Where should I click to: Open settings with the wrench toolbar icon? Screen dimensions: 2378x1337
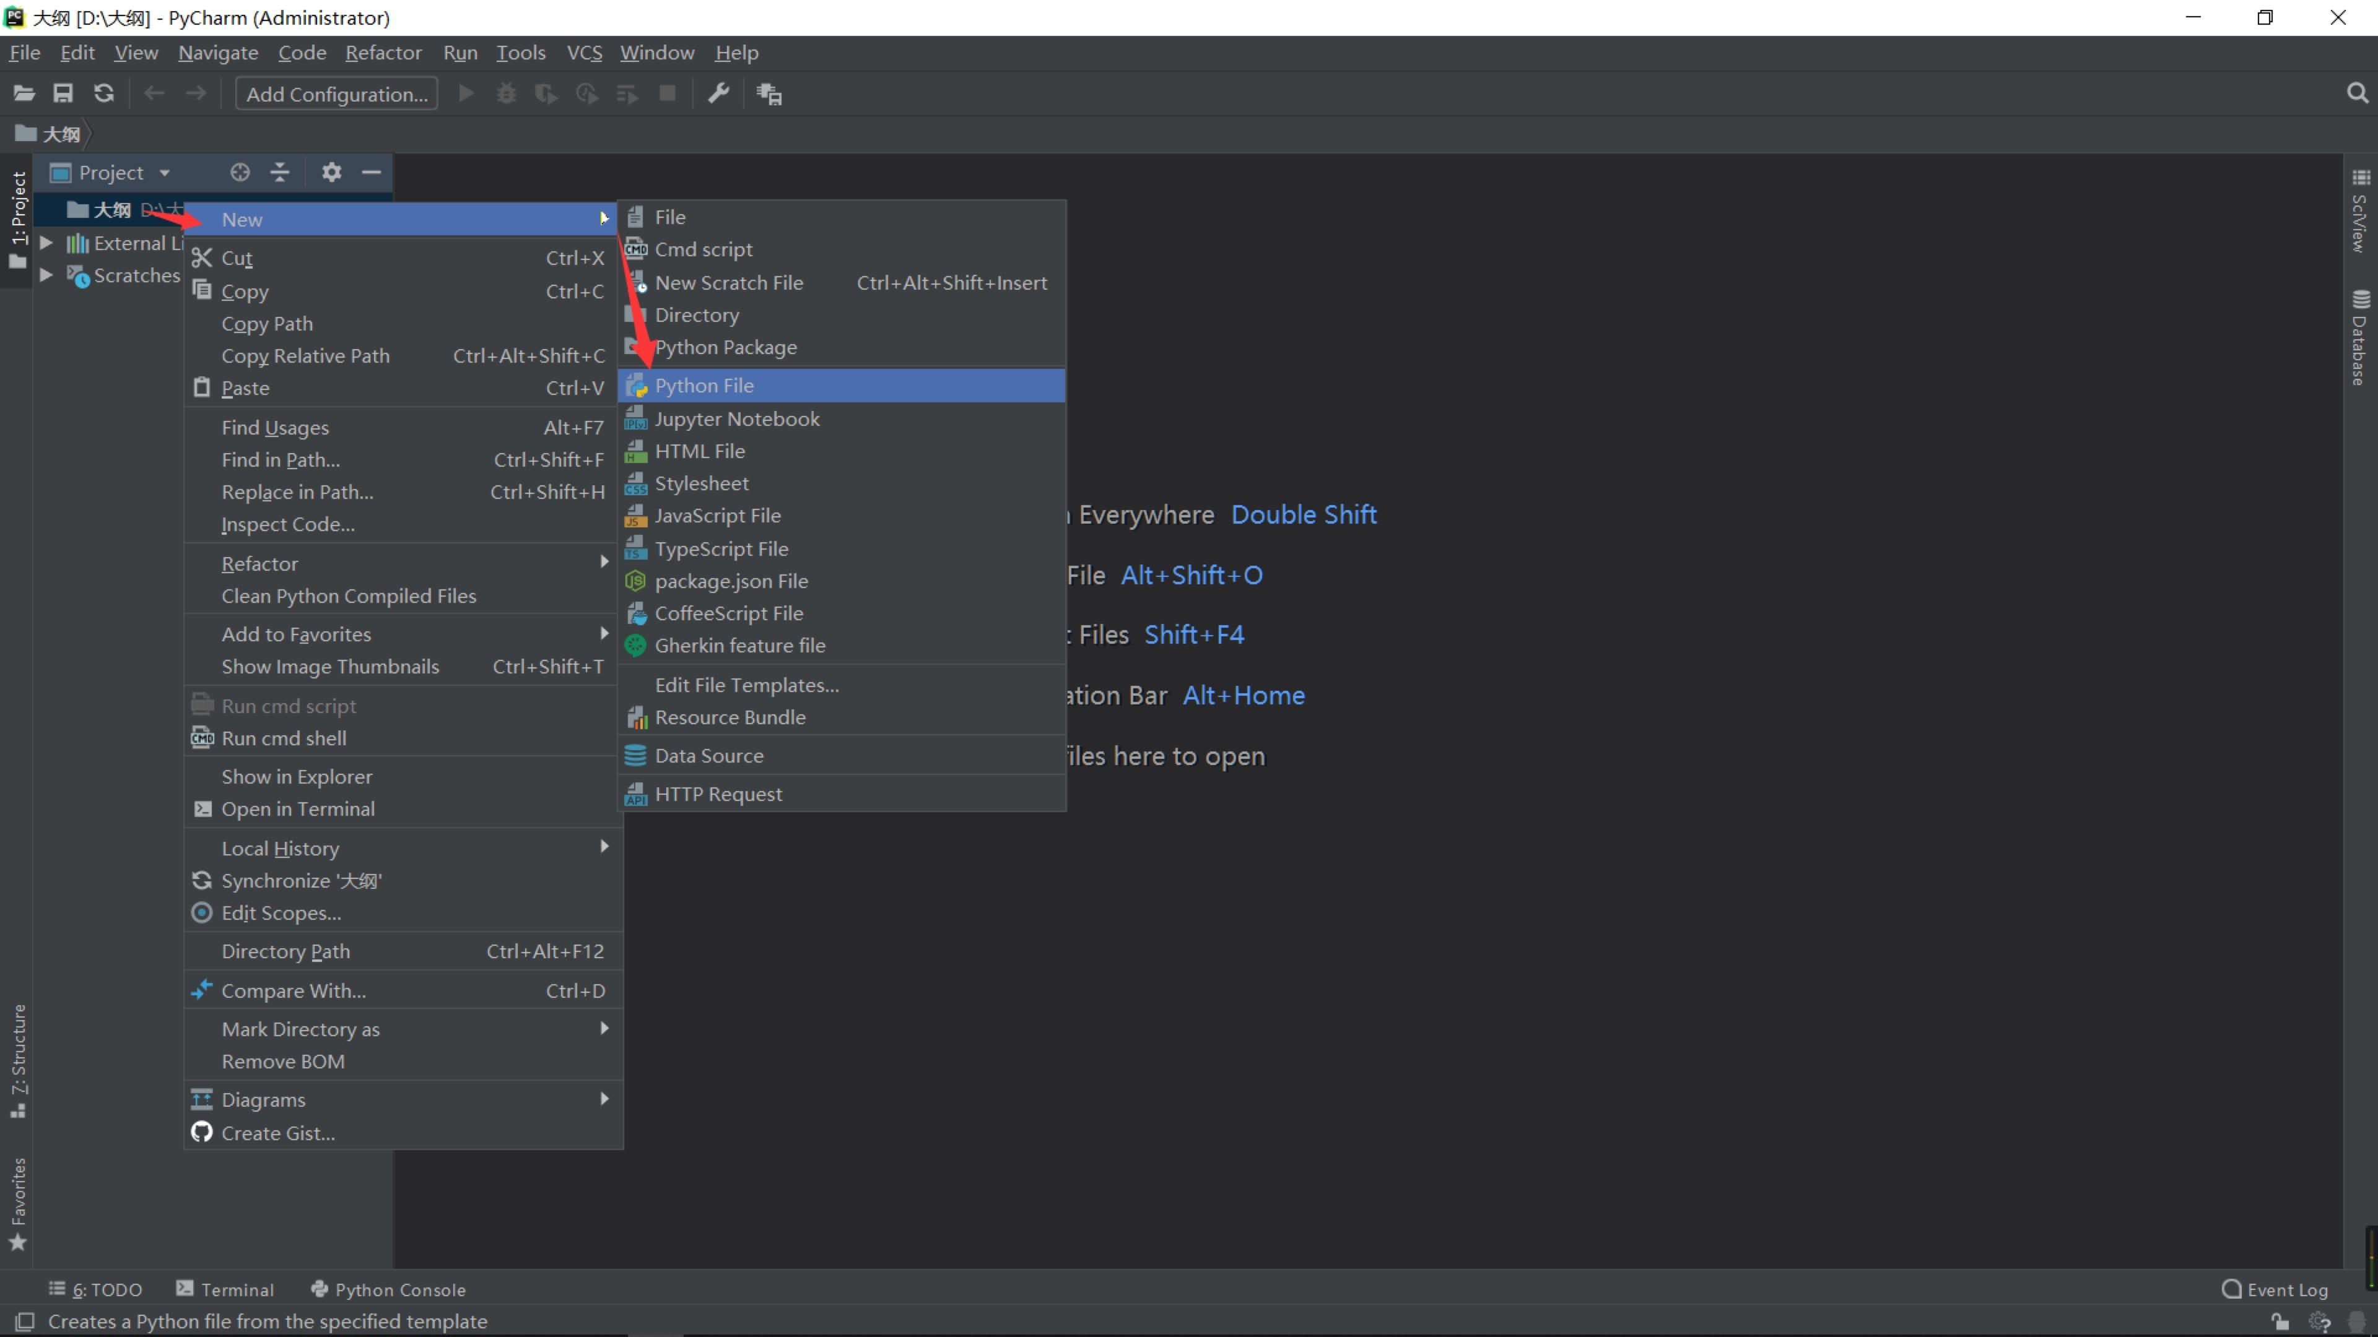(x=718, y=93)
